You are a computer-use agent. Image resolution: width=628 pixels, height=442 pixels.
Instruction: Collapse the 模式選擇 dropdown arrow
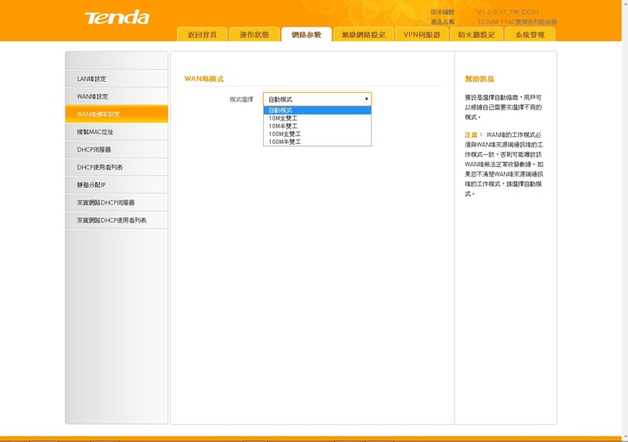point(366,99)
